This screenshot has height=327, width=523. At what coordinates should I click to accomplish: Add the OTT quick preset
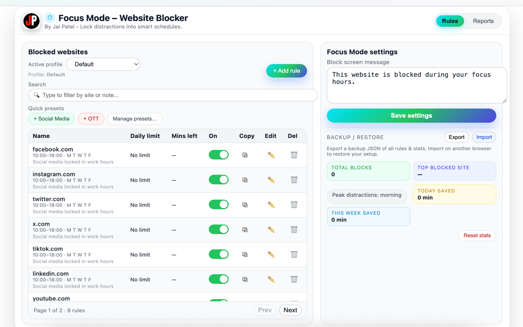point(91,119)
